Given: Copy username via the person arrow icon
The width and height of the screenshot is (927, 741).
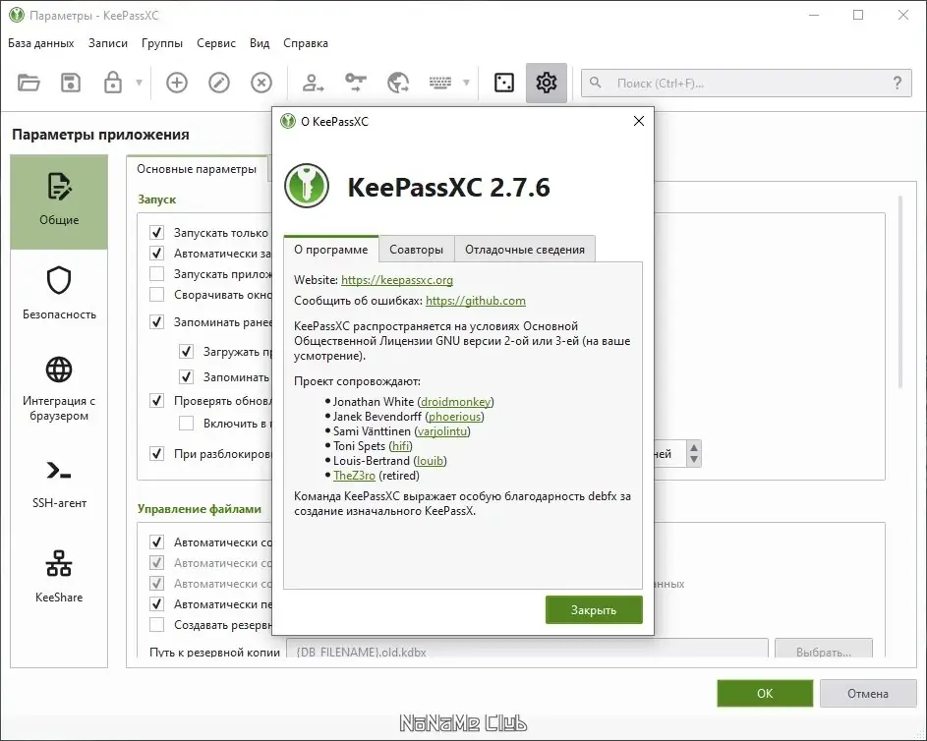Looking at the screenshot, I should [x=313, y=83].
